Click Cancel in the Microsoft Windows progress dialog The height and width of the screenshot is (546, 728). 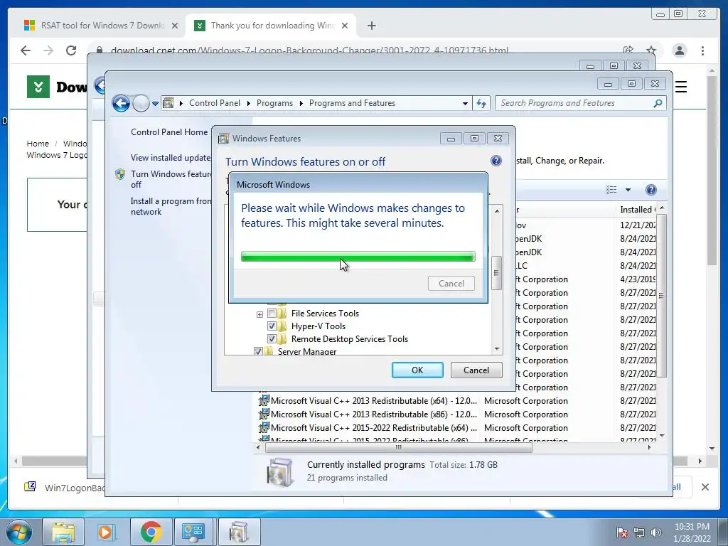pyautogui.click(x=451, y=283)
